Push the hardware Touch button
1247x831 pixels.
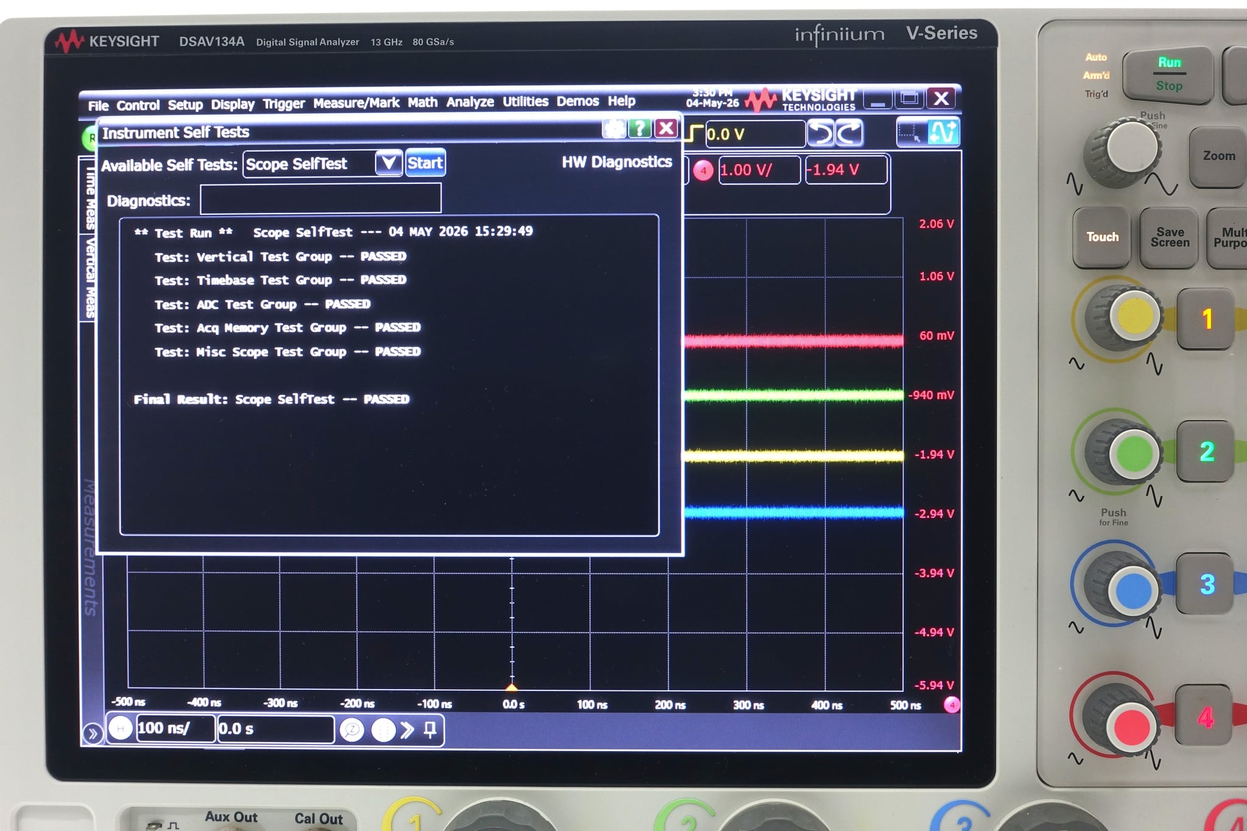[x=1102, y=237]
